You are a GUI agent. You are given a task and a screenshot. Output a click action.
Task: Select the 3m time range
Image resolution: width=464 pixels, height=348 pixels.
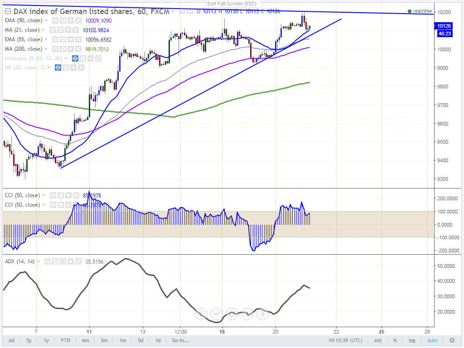click(x=104, y=340)
